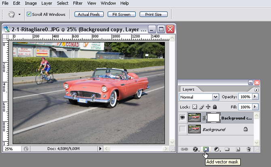271x167 pixels.
Task: Click the Add vector mask icon
Action: (206, 150)
